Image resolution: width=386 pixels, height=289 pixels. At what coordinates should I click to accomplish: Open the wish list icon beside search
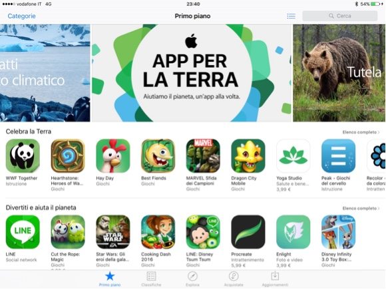click(x=291, y=16)
